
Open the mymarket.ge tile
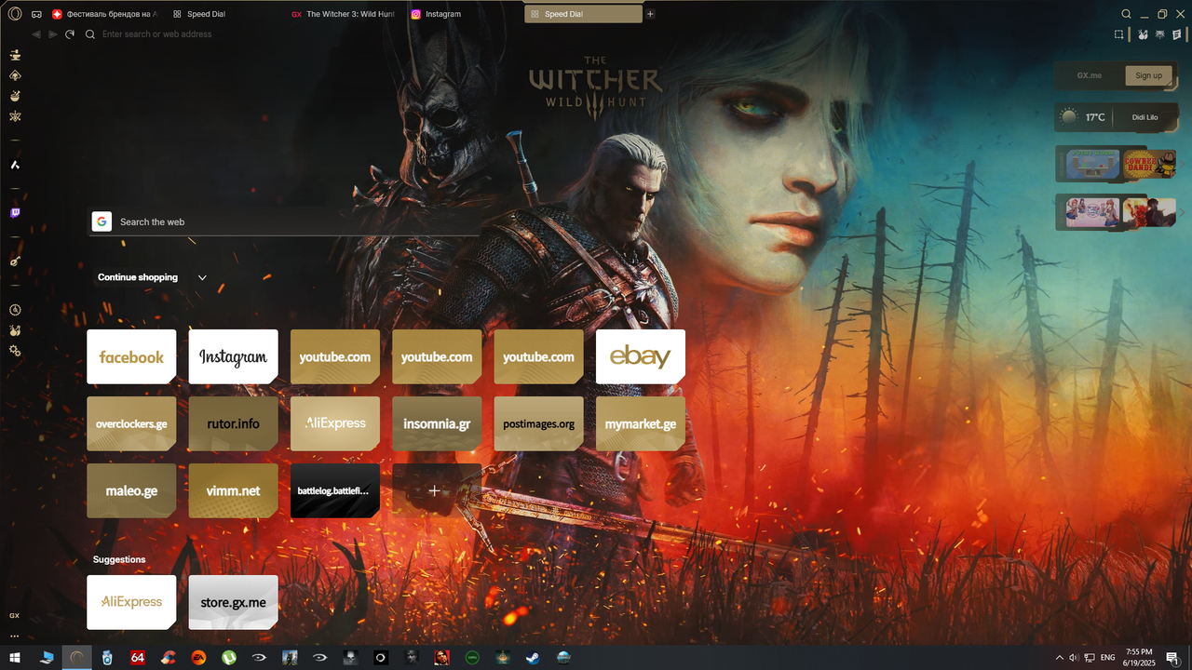point(641,423)
